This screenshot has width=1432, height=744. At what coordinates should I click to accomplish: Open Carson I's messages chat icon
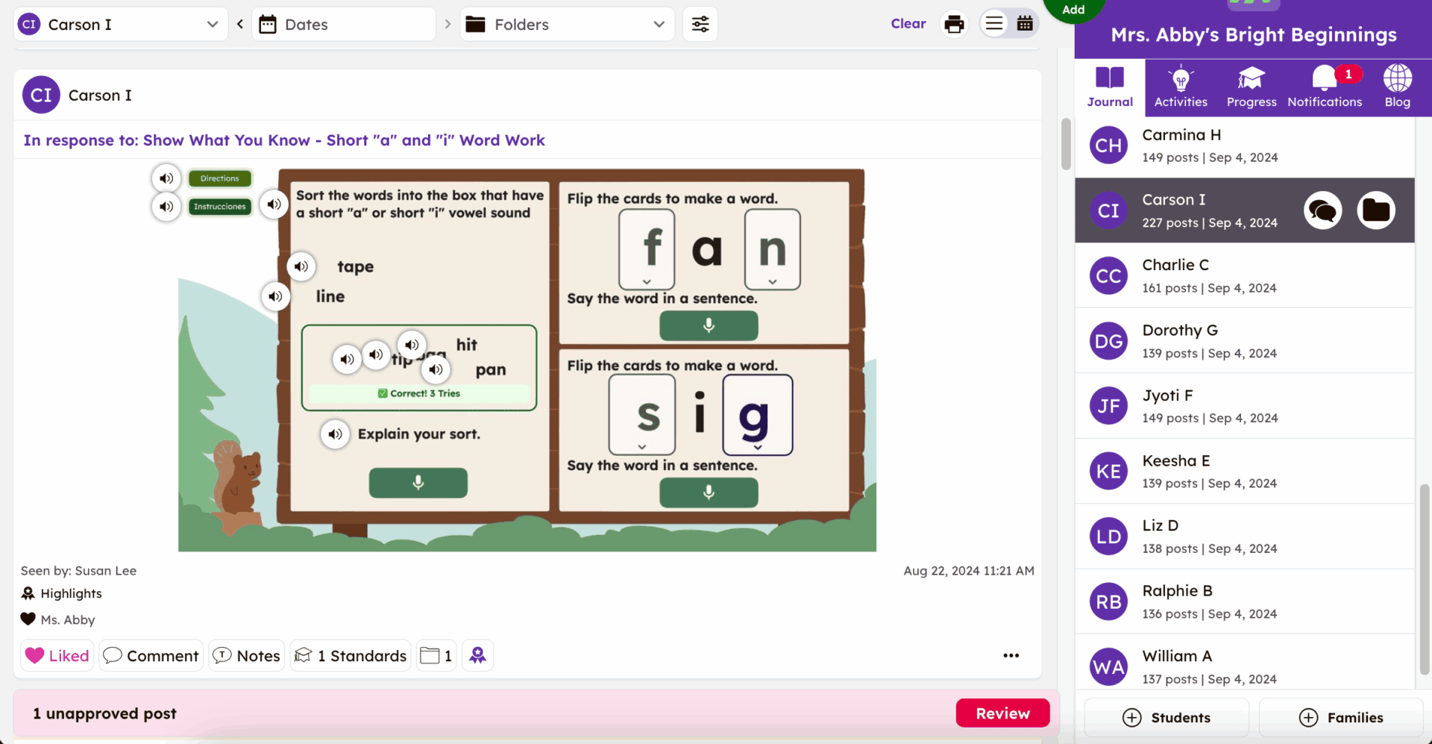1322,210
